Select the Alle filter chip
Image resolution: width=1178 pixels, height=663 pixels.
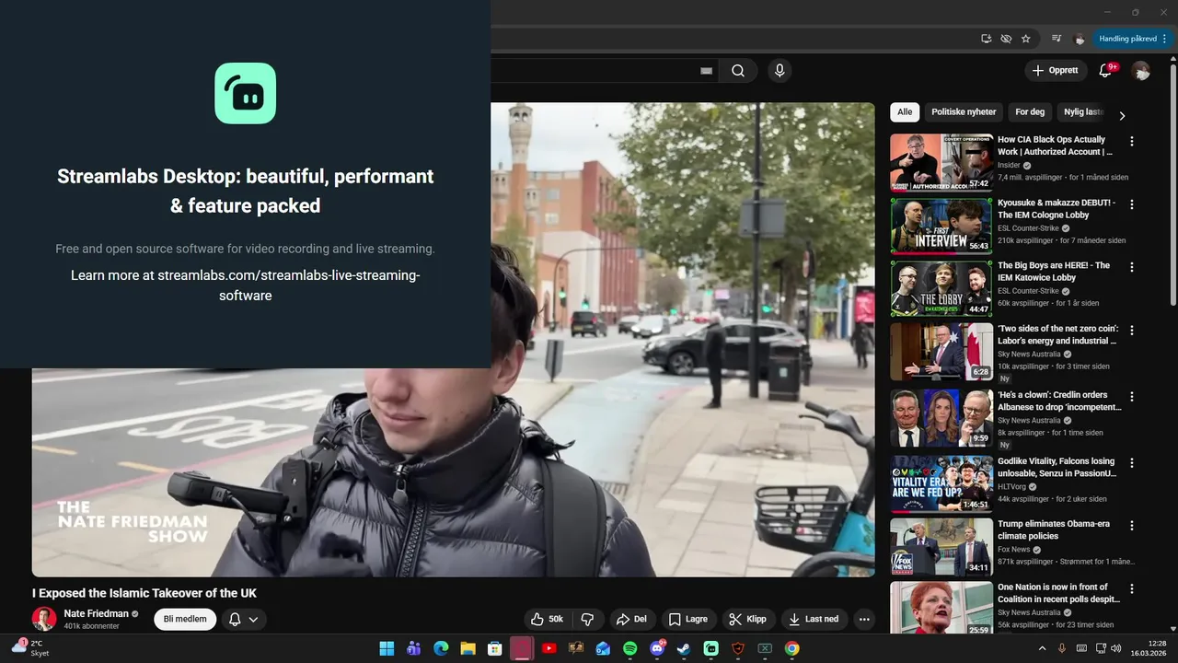[905, 112]
